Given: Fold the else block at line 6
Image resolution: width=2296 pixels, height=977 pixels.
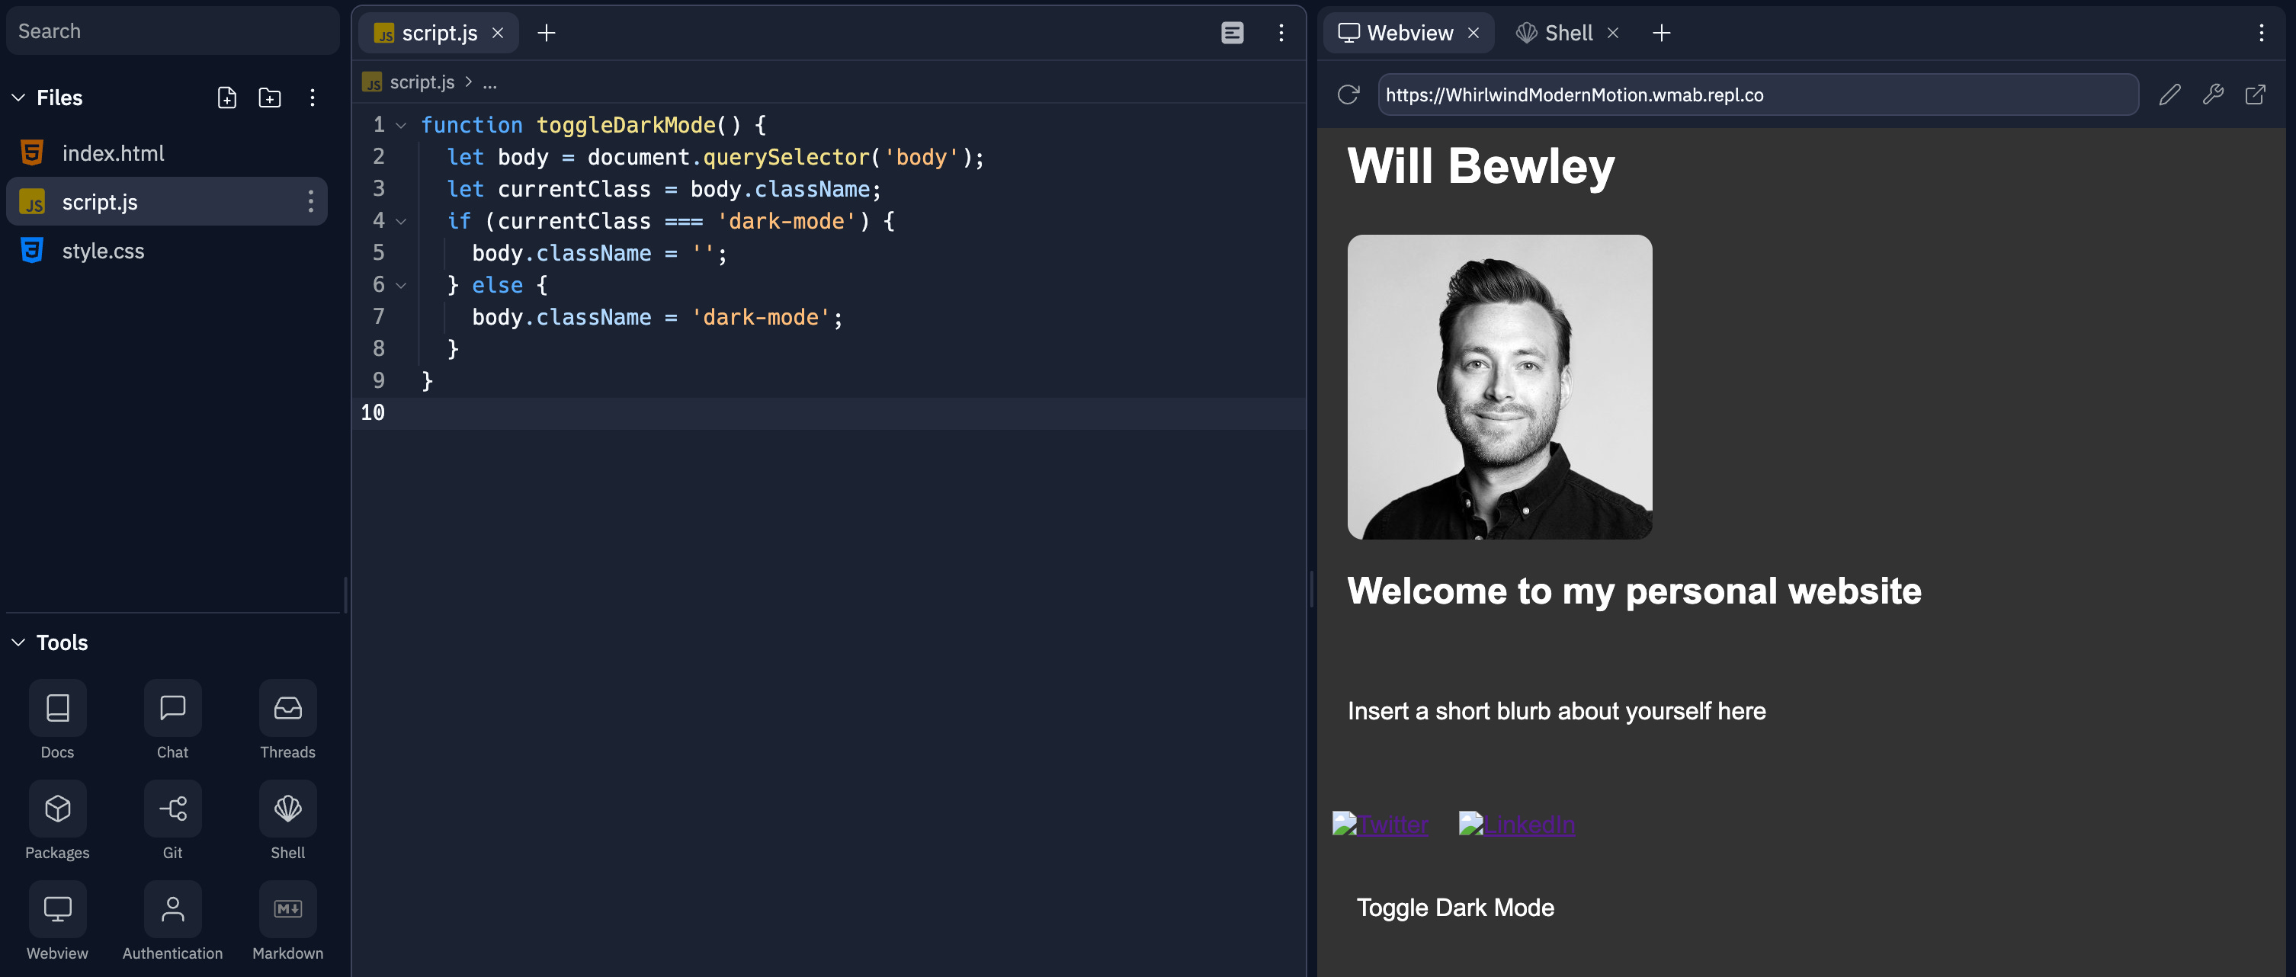Looking at the screenshot, I should click(401, 285).
